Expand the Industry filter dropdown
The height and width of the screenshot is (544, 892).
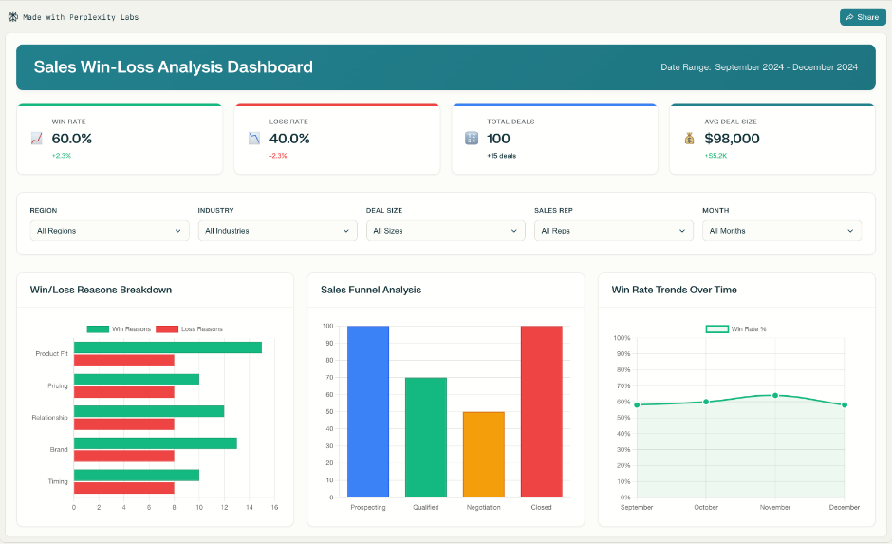tap(277, 231)
